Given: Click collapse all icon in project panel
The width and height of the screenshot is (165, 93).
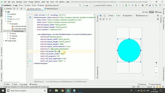Looking at the screenshot, I should coord(18,9).
